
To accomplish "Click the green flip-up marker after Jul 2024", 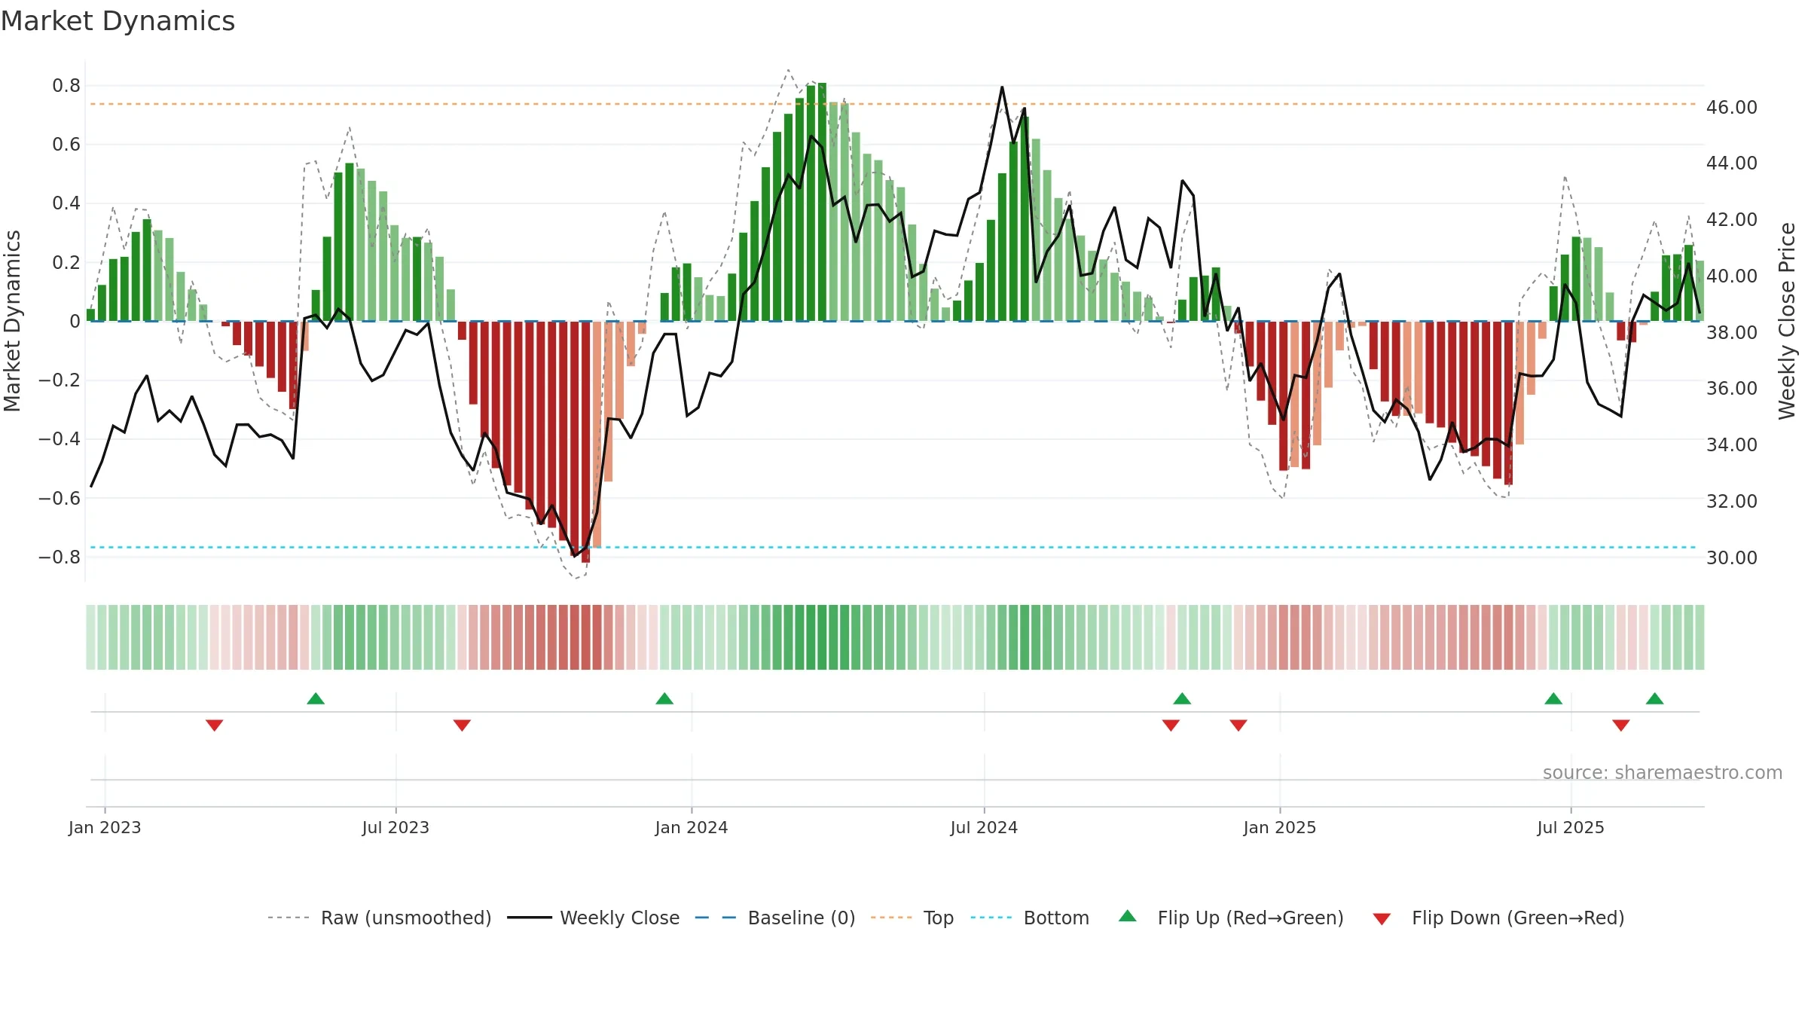I will (1182, 698).
